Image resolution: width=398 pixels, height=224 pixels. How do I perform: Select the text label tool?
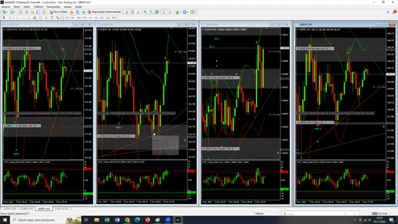coord(52,17)
